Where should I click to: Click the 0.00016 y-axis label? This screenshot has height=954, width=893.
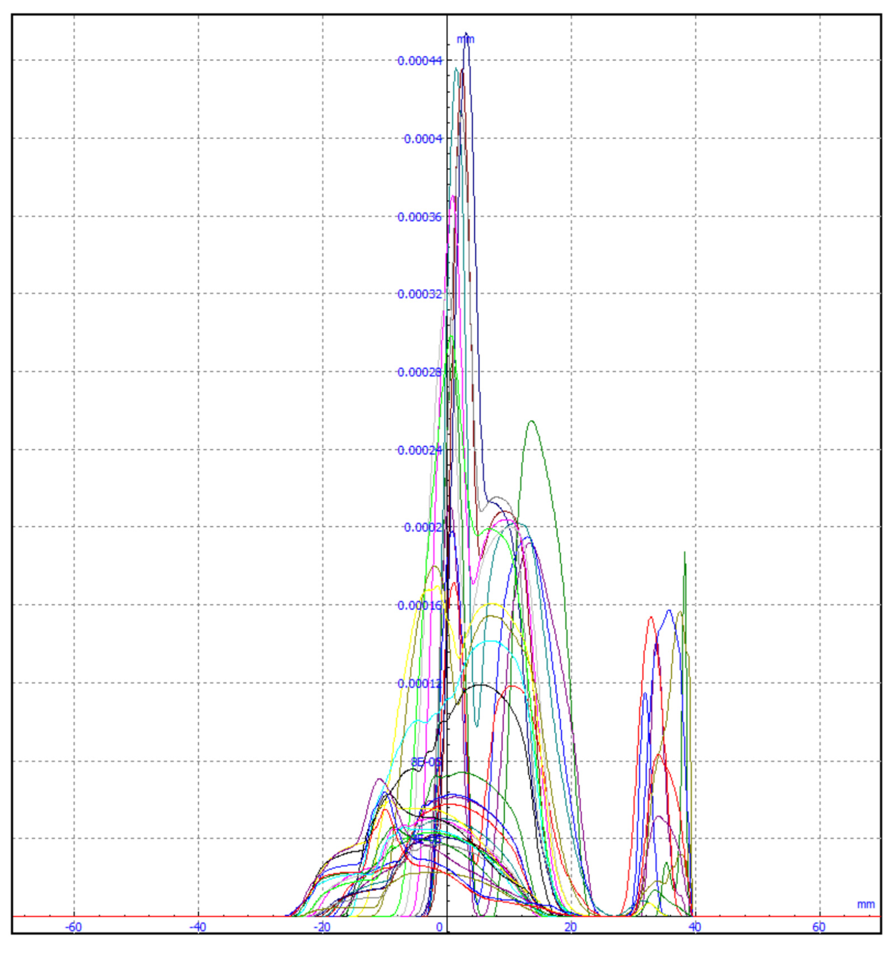pyautogui.click(x=420, y=606)
